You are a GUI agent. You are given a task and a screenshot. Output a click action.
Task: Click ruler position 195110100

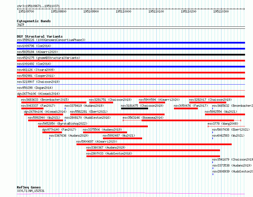click(x=156, y=11)
